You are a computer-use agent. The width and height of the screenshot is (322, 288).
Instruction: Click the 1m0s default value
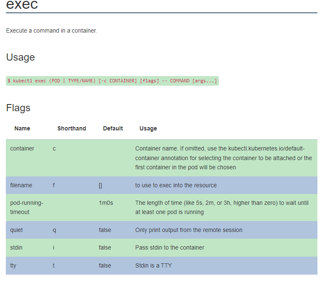pos(106,203)
